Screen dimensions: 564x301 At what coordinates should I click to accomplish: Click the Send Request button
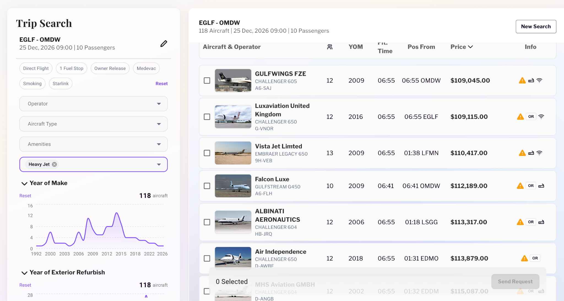515,281
